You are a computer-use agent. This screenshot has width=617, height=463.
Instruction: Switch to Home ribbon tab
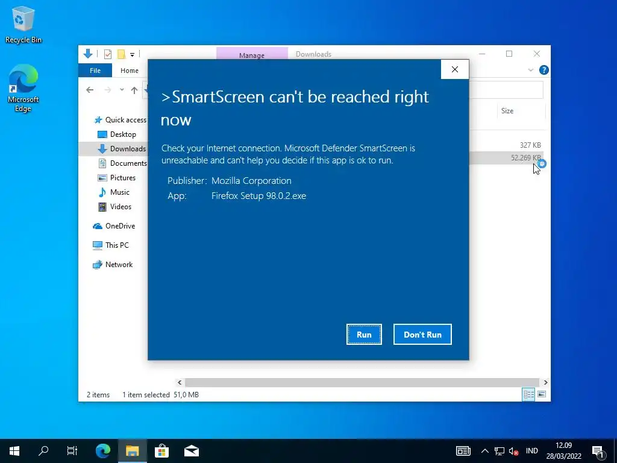(x=130, y=71)
